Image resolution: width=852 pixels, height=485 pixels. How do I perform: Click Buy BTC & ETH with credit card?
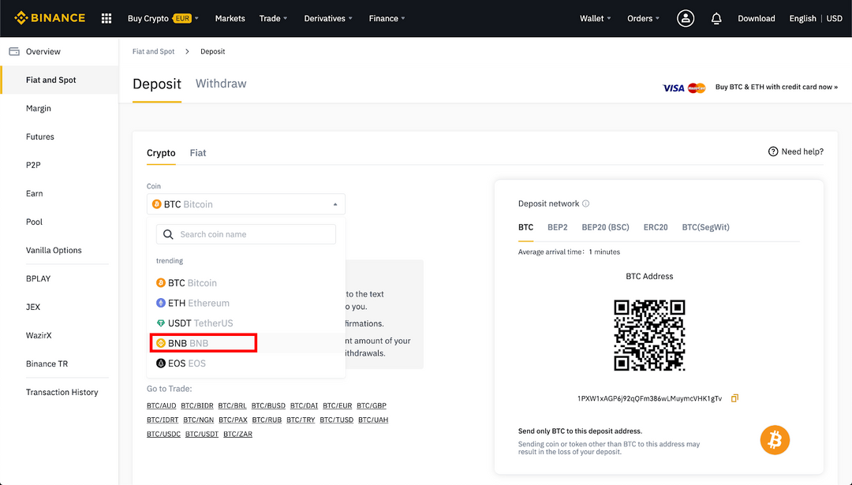[x=775, y=88]
